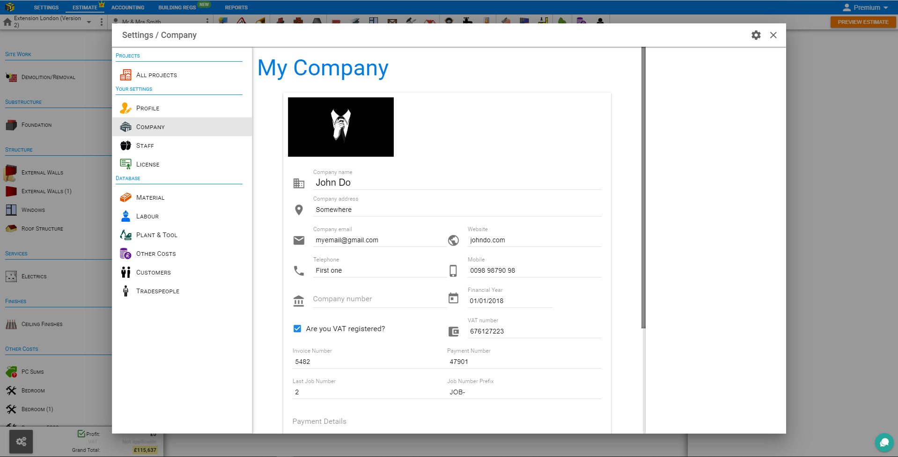Select Foundation under Substructure
Screen dimensions: 898x457
[37, 125]
